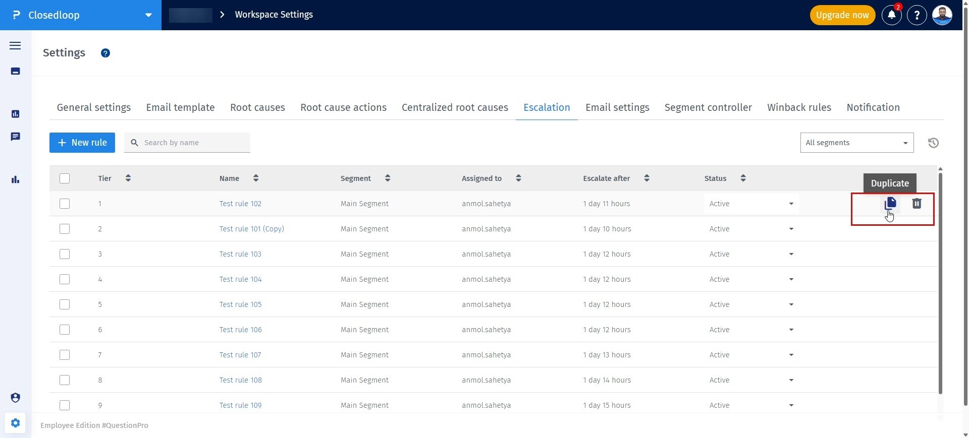
Task: Click the New rule button
Action: (82, 143)
